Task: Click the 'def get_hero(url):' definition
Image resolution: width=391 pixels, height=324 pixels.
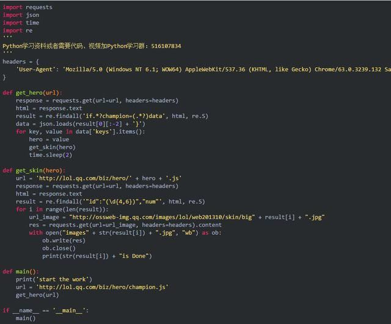Action: pos(32,92)
